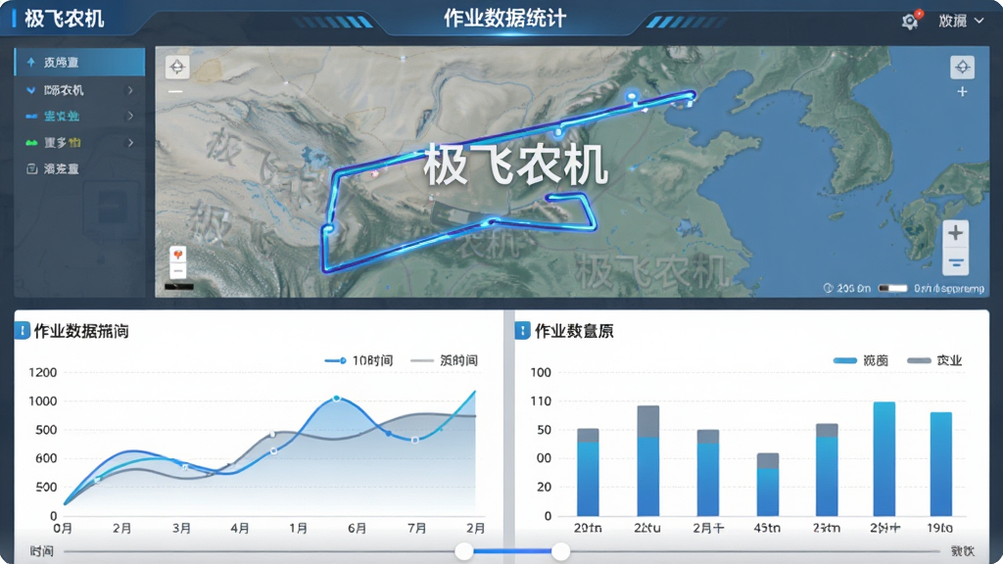
Task: Select the route waypoint at the western corner
Action: [x=329, y=227]
